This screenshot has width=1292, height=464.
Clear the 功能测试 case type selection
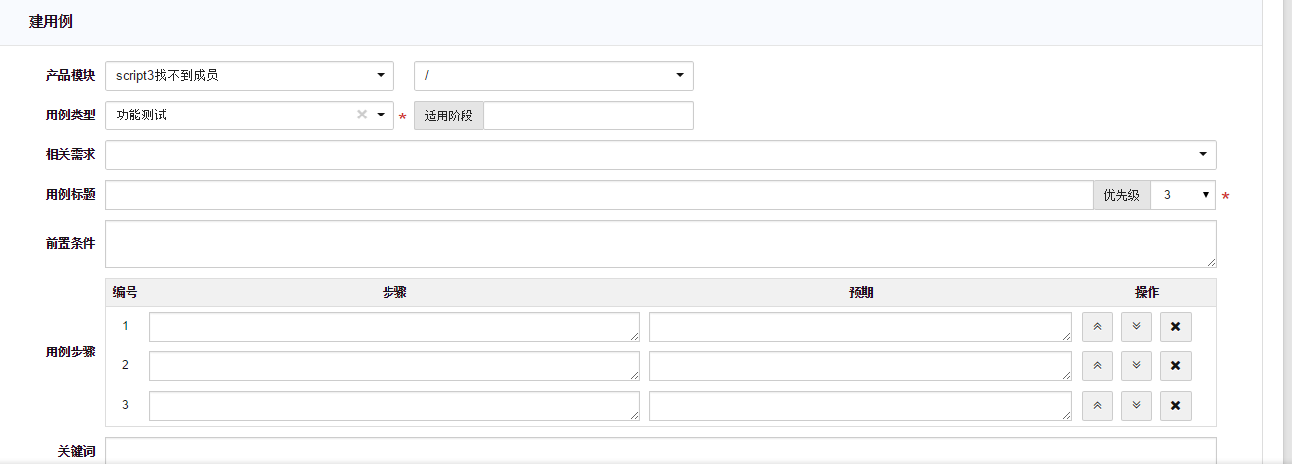tap(362, 115)
